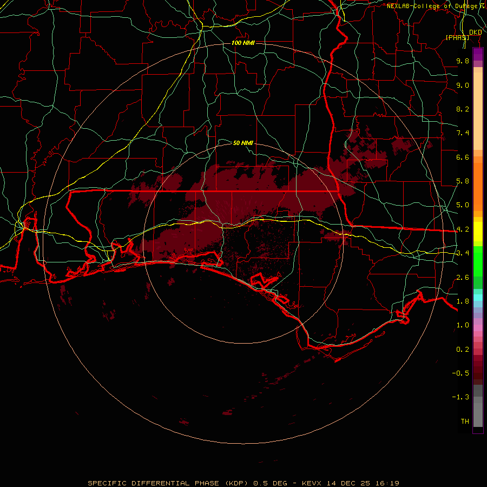Click the dark orange band of the color scale
The image size is (487, 487).
pyautogui.click(x=478, y=187)
